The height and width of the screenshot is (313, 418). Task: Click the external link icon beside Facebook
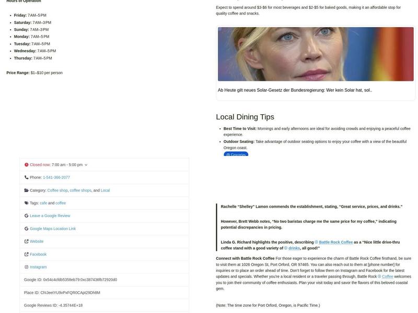point(27,254)
